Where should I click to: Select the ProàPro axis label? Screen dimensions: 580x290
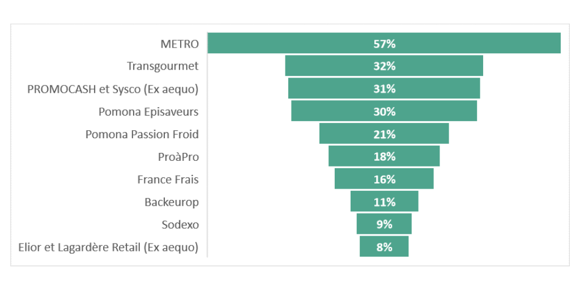point(178,157)
